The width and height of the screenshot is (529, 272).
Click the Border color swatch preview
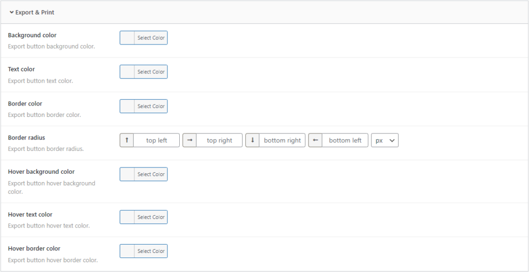127,106
